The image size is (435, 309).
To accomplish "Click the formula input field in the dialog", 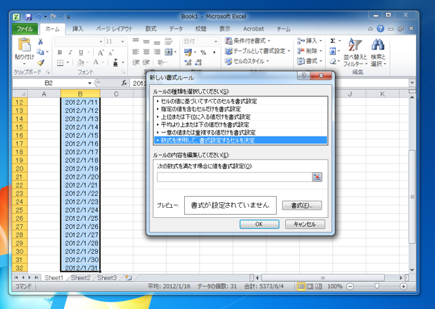I will click(234, 177).
